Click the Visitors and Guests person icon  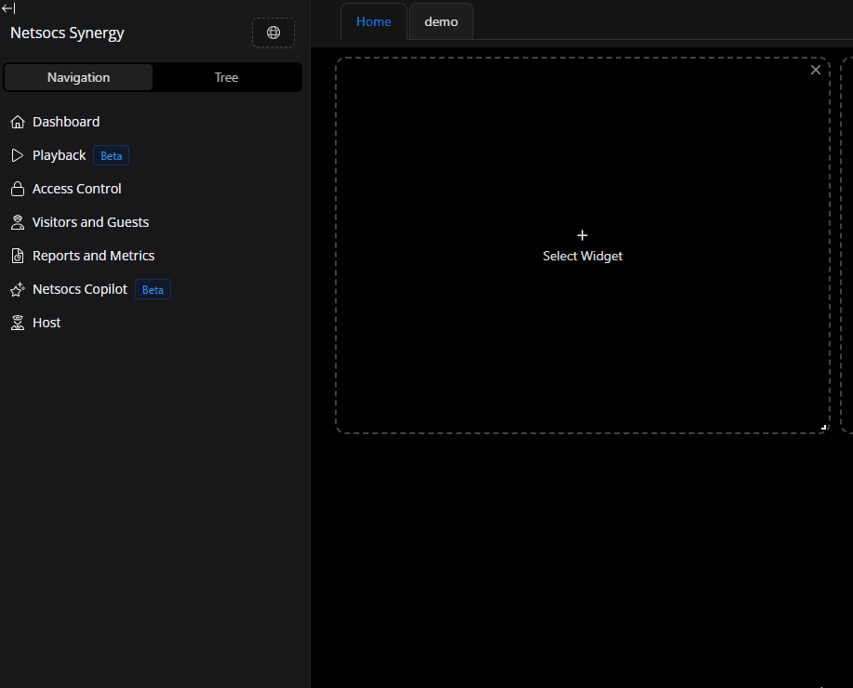[x=17, y=222]
